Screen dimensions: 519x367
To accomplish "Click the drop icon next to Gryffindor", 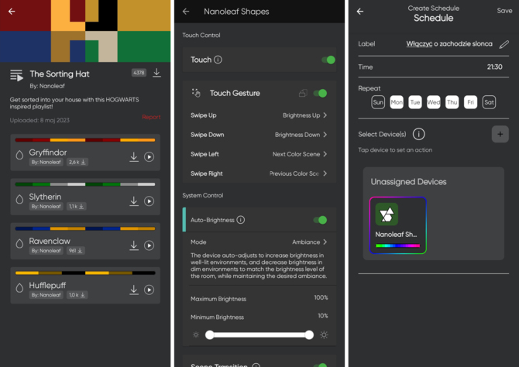I will click(19, 155).
